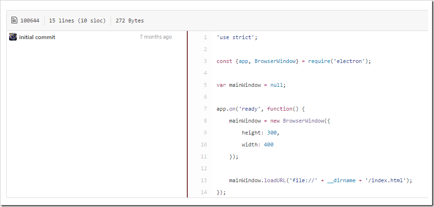Click the mainWindow.loadURL code line
Screen dimensions: 434x207
tap(321, 181)
